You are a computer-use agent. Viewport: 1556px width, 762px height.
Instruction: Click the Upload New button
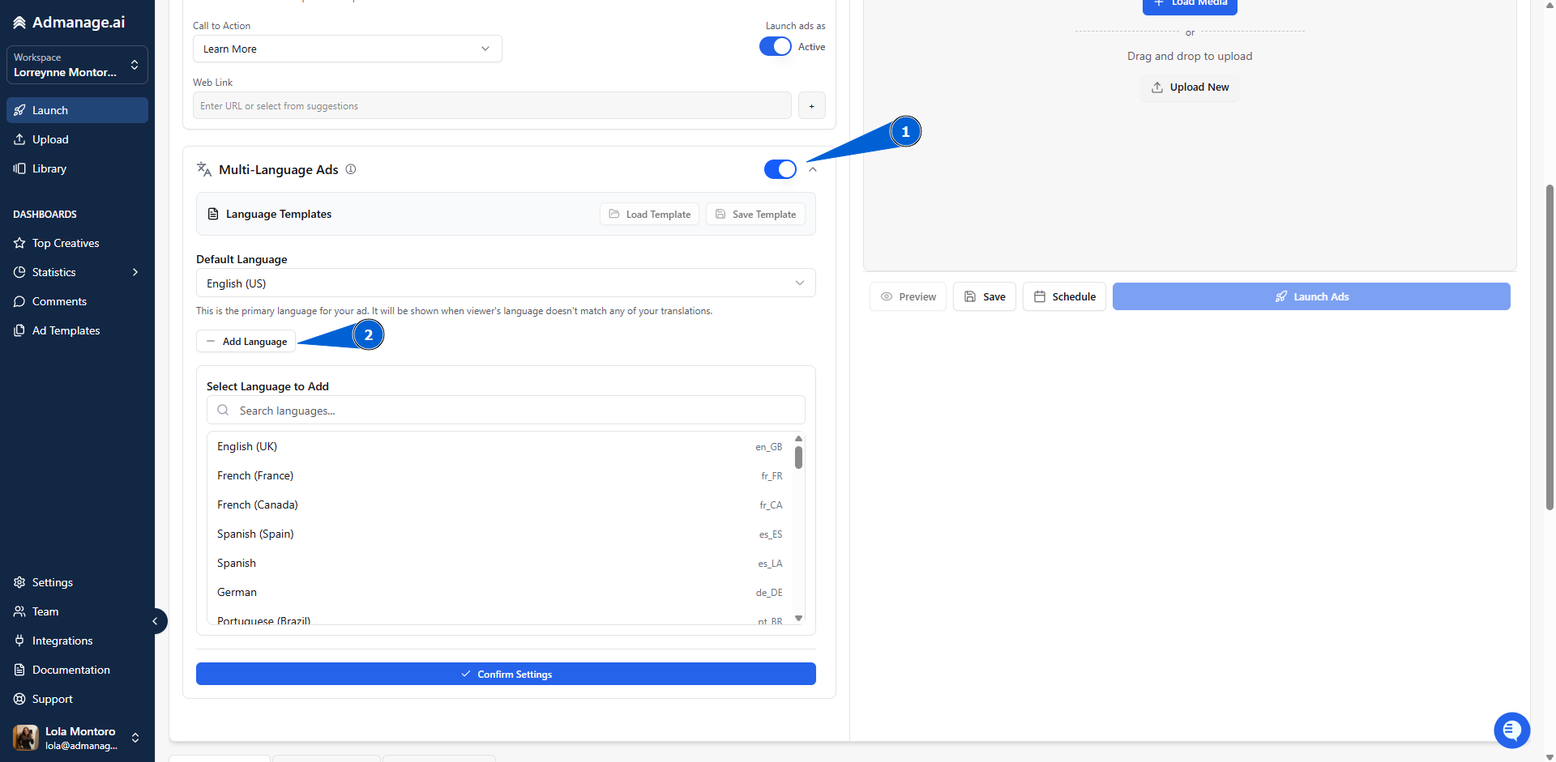(x=1190, y=87)
